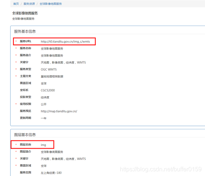Click the 服务URL field label
The width and height of the screenshot is (205, 176).
[26, 41]
